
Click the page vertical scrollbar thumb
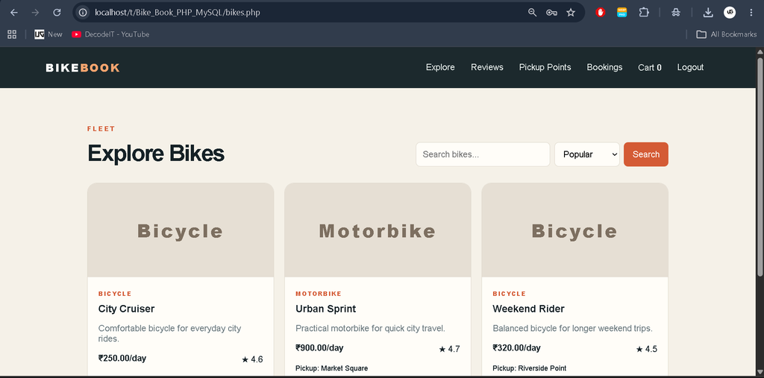[x=760, y=166]
